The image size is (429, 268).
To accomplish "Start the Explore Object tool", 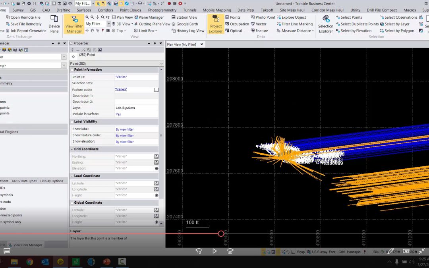I will click(292, 17).
